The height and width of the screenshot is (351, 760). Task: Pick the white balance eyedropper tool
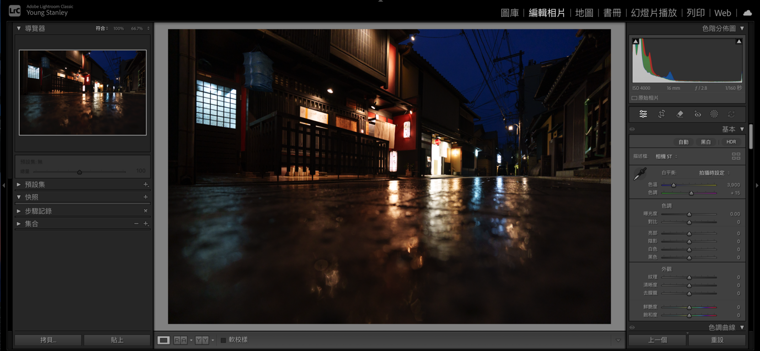coord(640,174)
